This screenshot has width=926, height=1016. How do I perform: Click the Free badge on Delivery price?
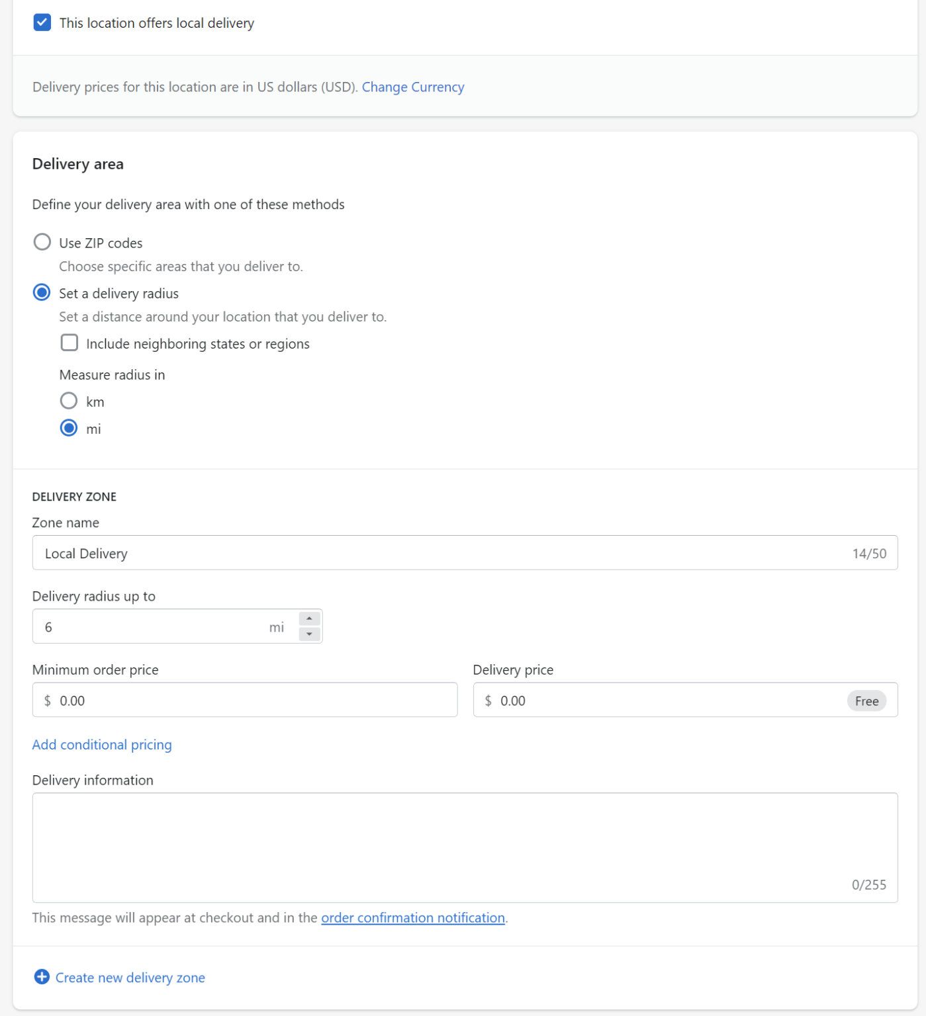pos(866,700)
